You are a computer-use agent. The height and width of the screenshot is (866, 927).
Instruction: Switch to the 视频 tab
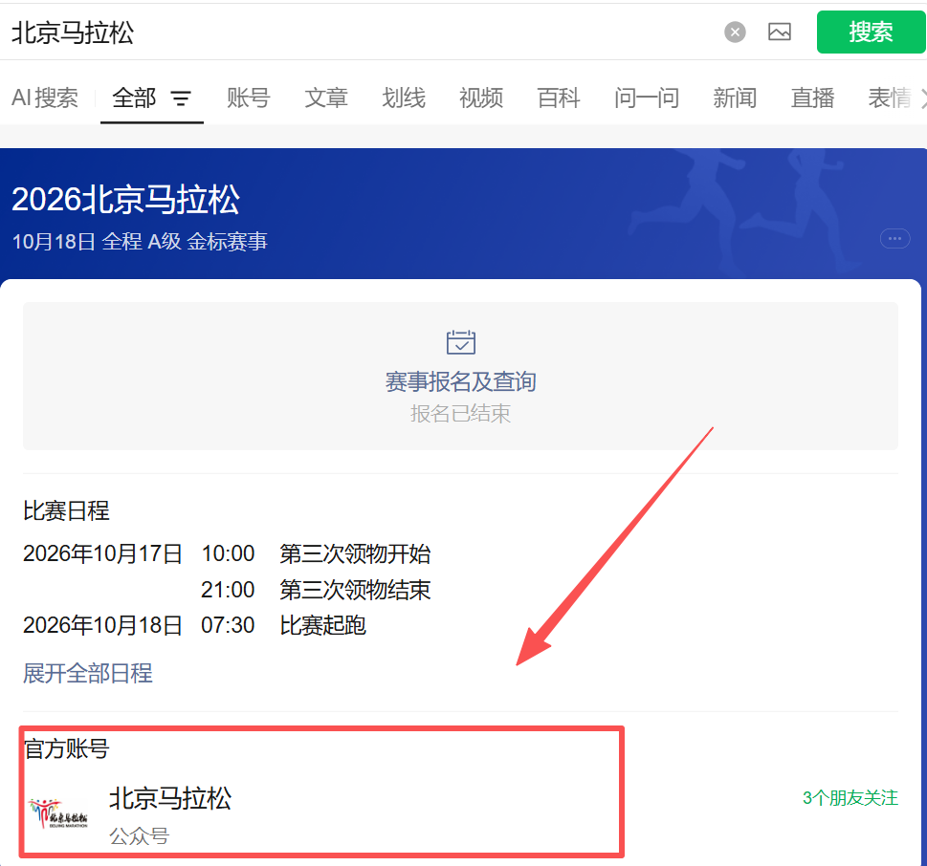tap(481, 98)
